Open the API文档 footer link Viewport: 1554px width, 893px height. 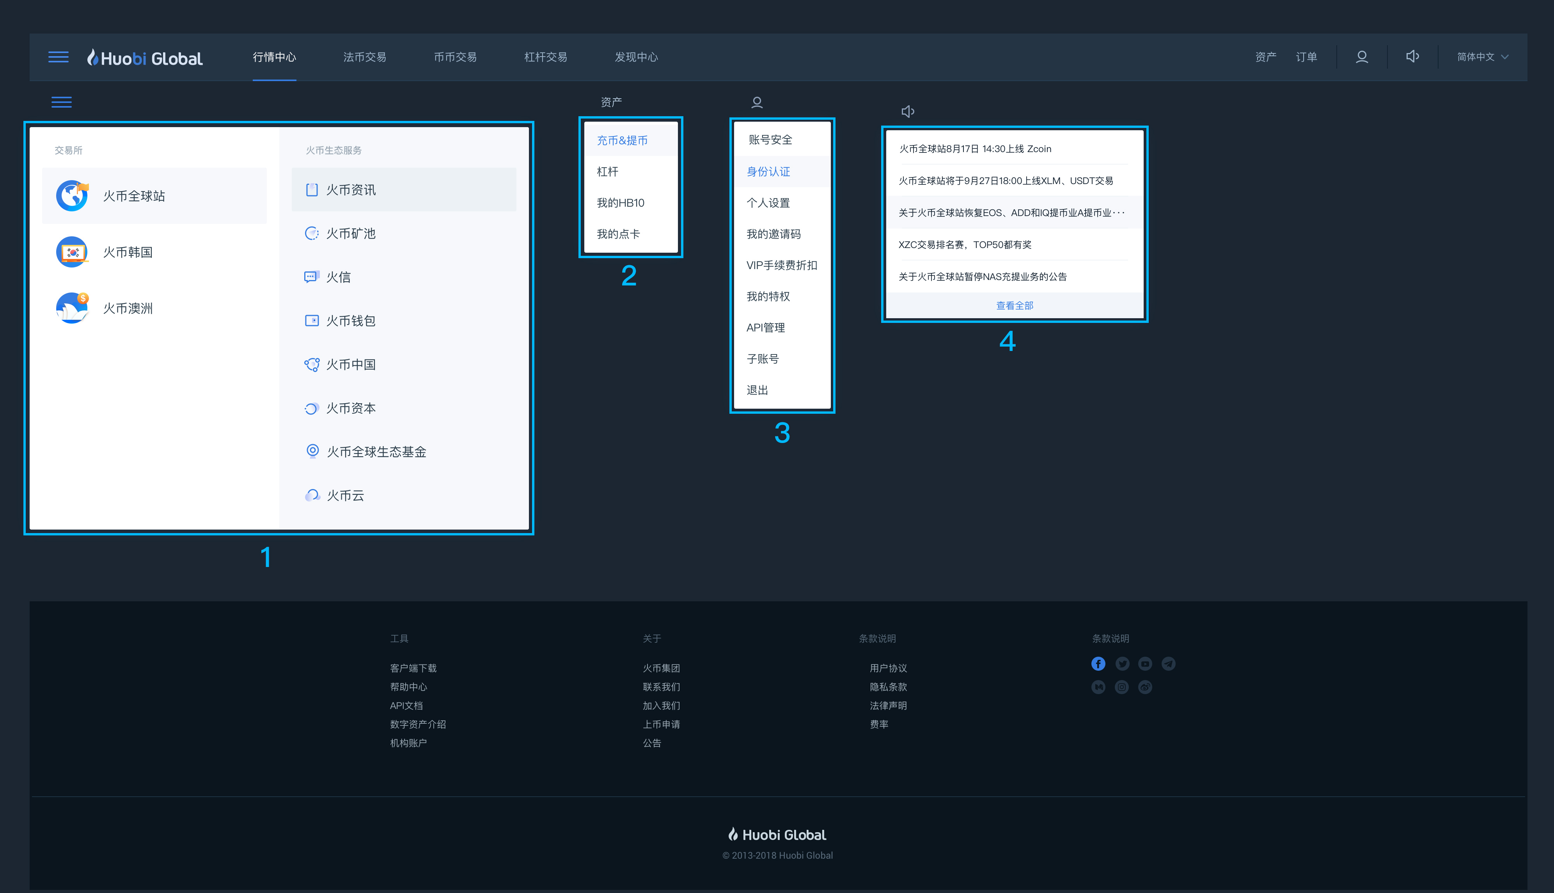point(406,705)
